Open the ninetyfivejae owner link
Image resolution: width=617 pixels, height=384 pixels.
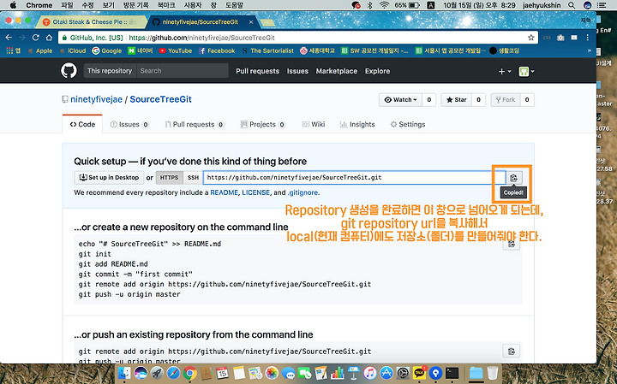tap(96, 99)
